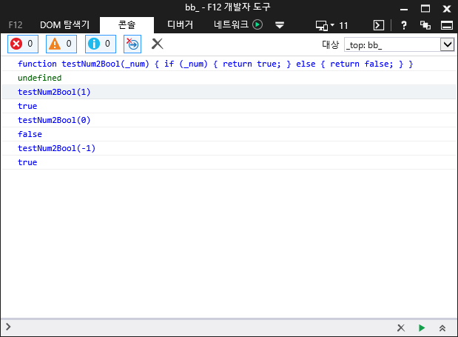458x337 pixels.
Task: Open the 대상 target dropdown
Action: click(399, 44)
